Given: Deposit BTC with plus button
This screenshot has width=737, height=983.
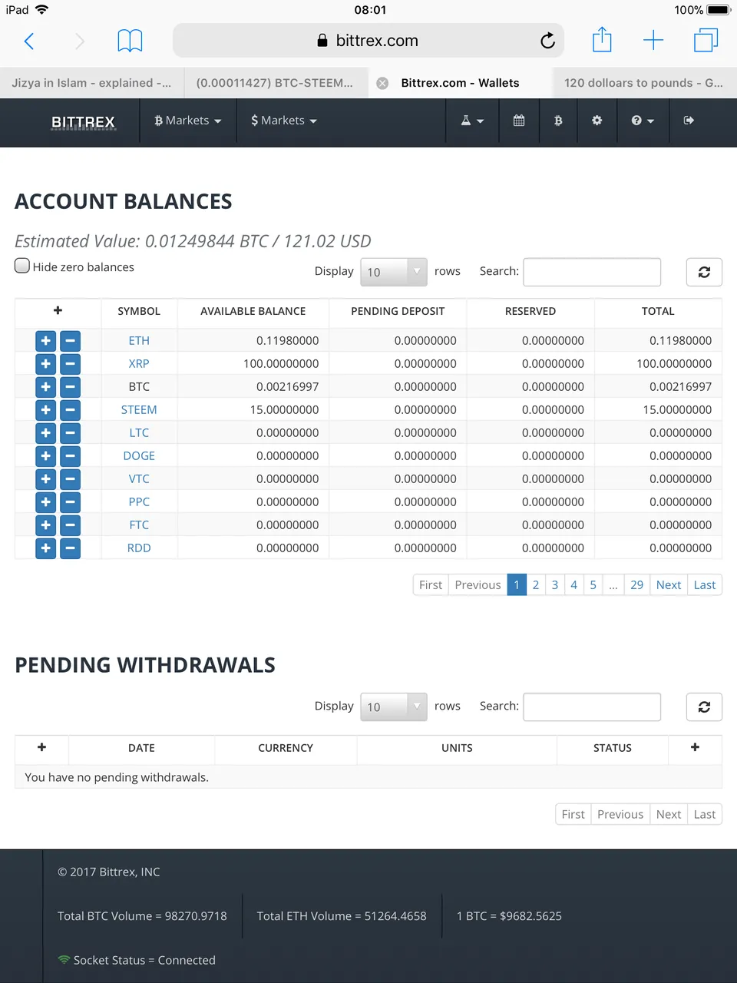Looking at the screenshot, I should pyautogui.click(x=46, y=387).
